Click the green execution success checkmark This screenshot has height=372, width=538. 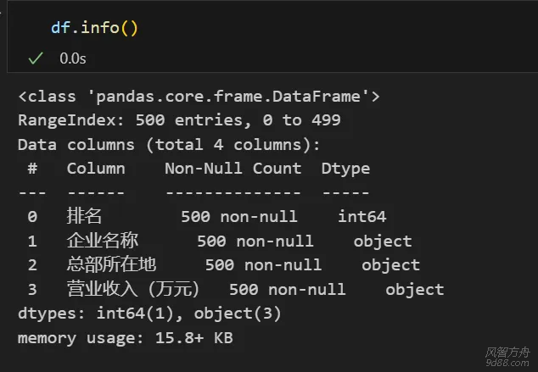[35, 58]
